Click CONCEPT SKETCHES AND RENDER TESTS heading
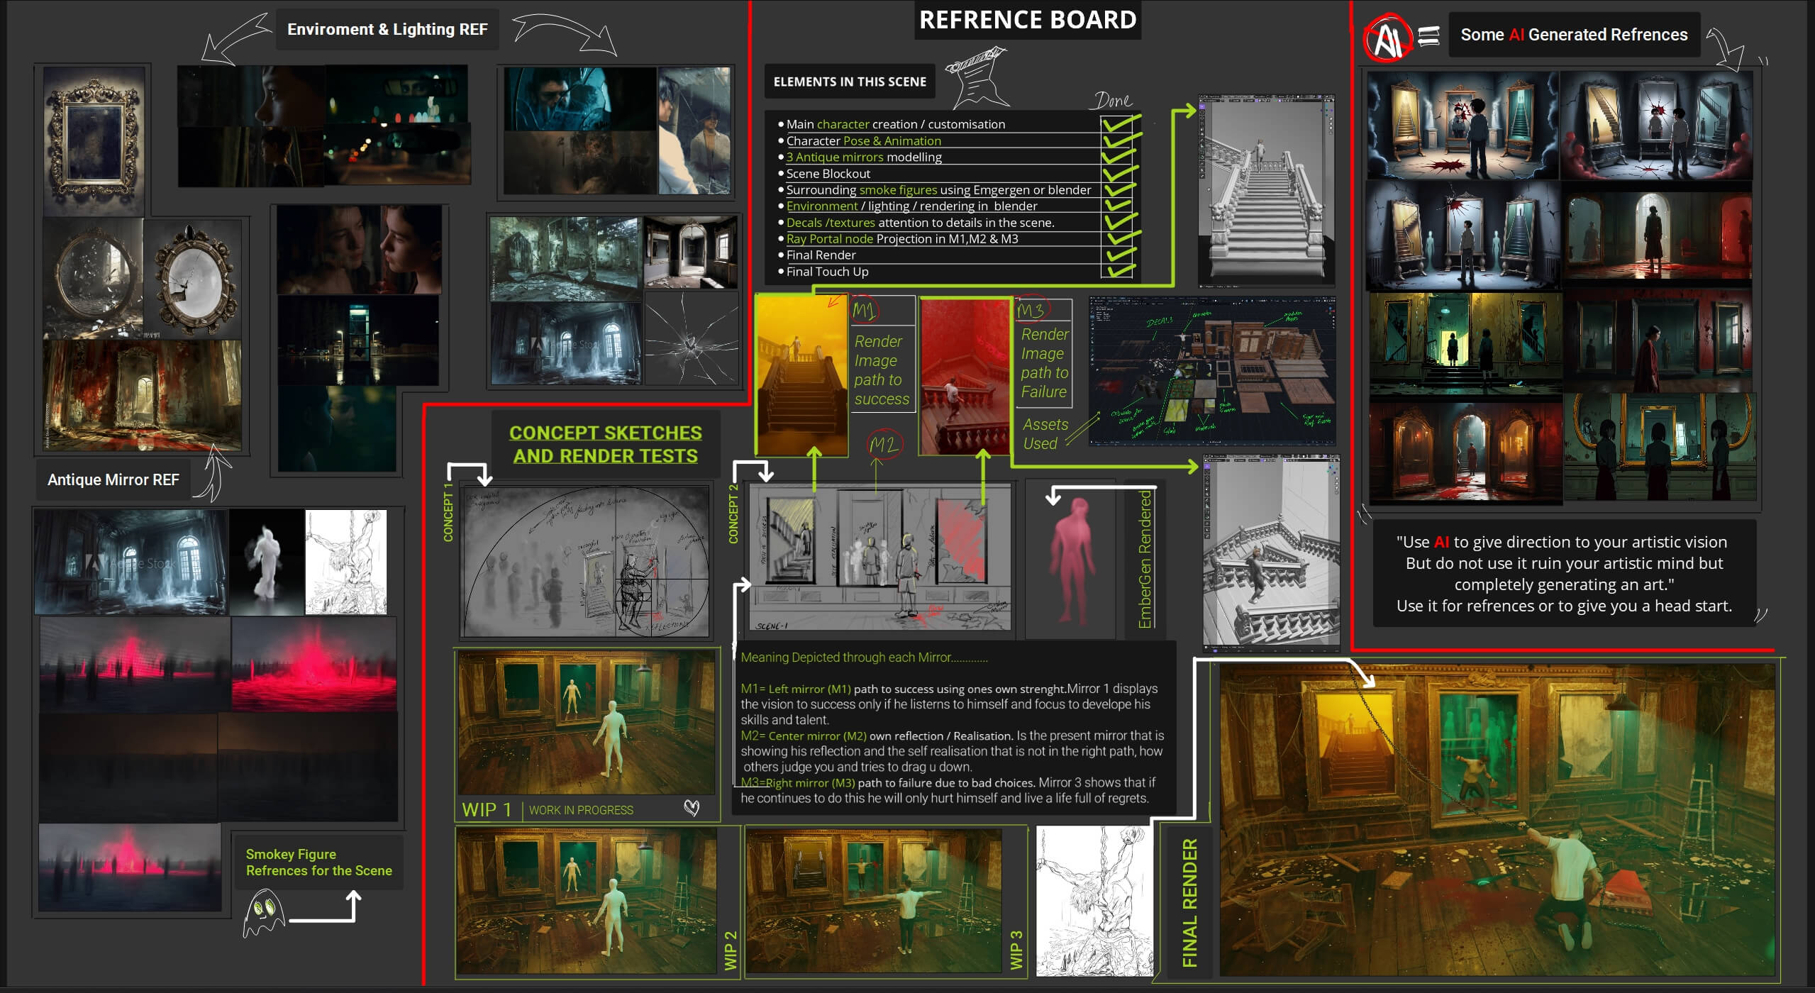 coord(606,444)
